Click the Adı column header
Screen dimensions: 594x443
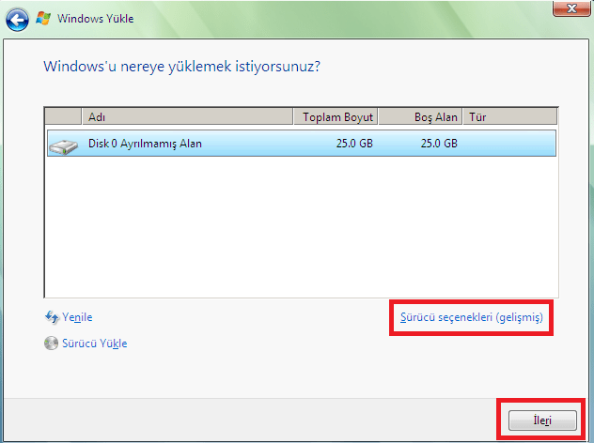pos(188,117)
